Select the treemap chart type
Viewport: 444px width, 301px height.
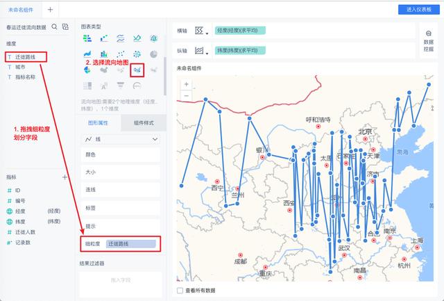(x=87, y=86)
